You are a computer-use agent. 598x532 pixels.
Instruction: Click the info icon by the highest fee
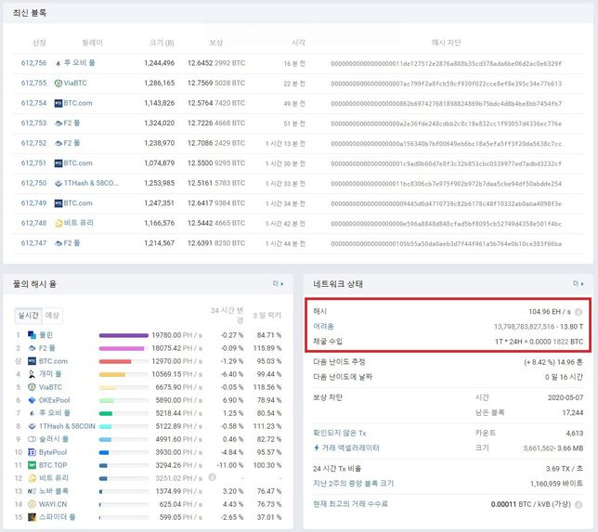[578, 504]
